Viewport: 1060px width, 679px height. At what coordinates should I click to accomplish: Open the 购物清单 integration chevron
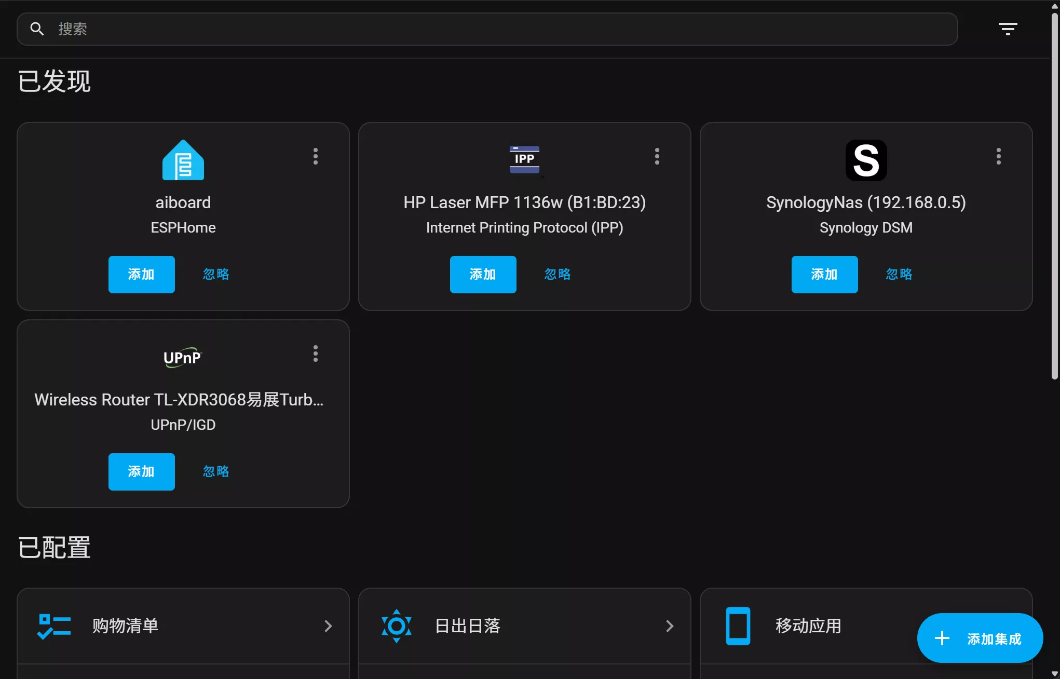pos(328,626)
